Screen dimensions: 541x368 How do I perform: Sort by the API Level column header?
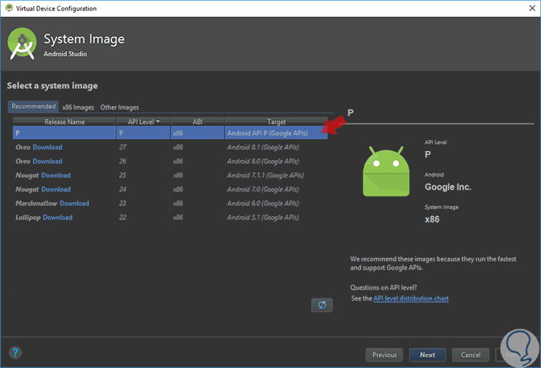[x=144, y=121]
